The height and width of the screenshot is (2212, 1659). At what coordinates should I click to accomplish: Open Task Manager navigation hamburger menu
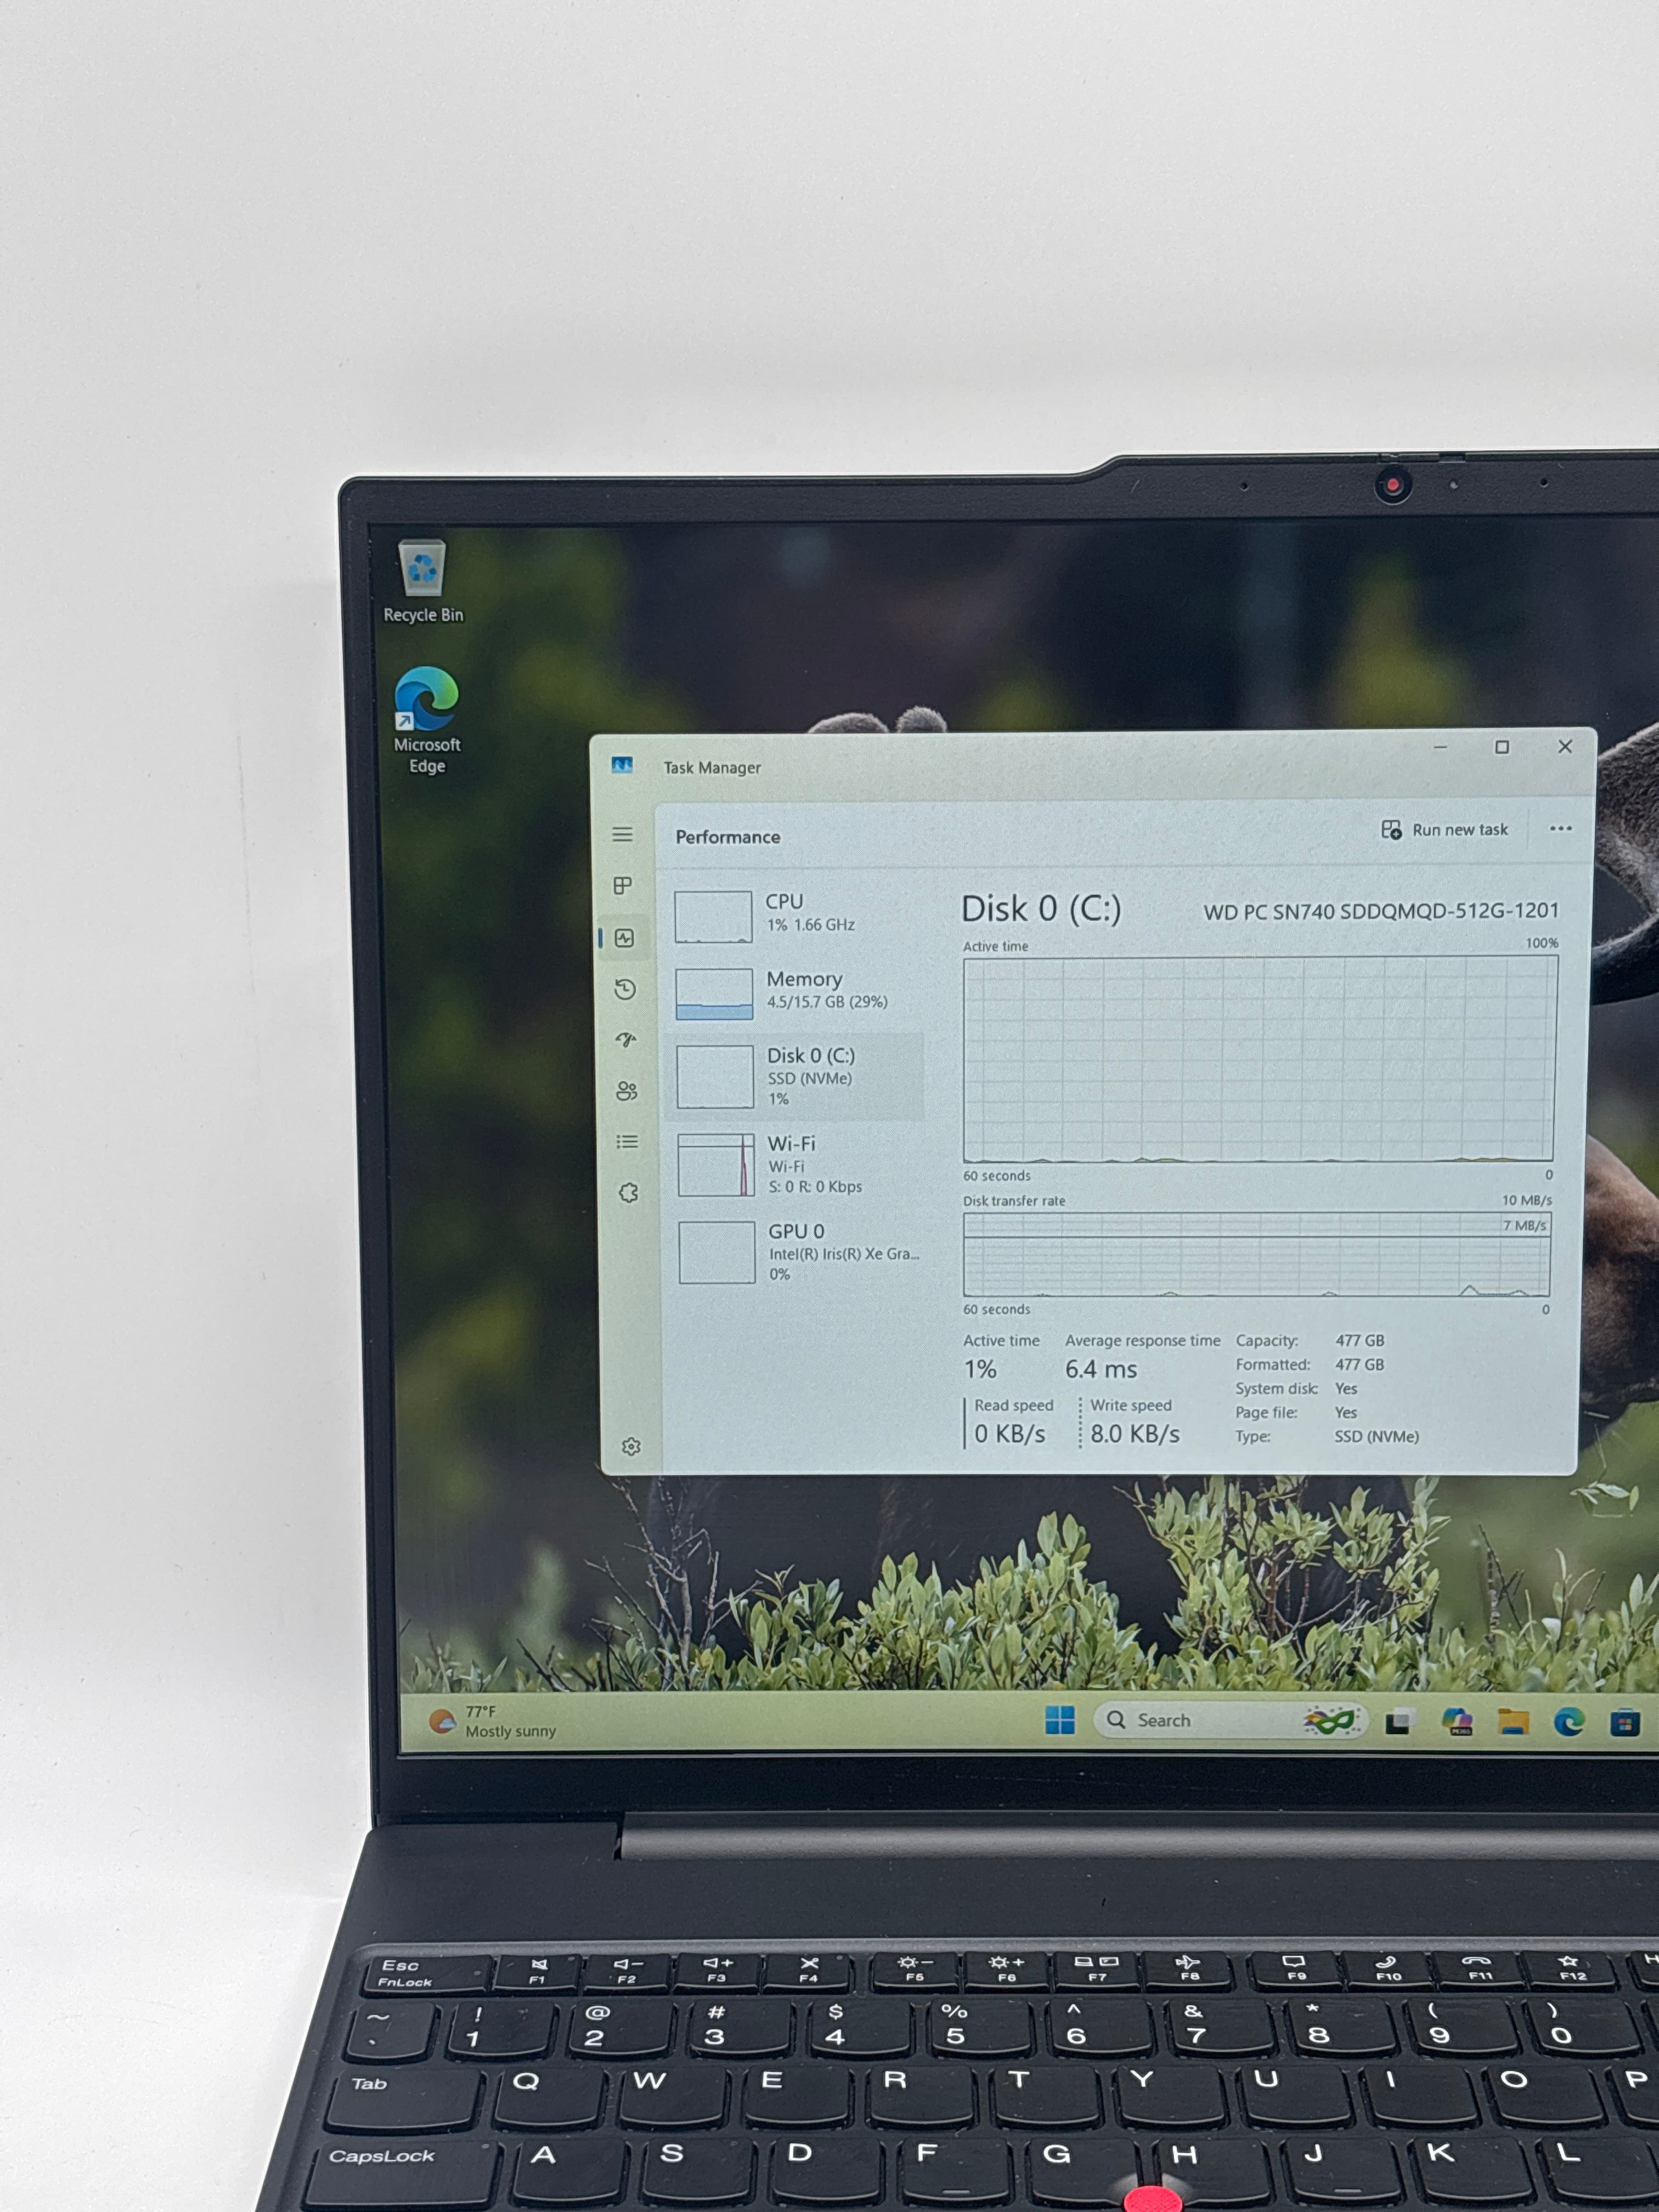(622, 834)
